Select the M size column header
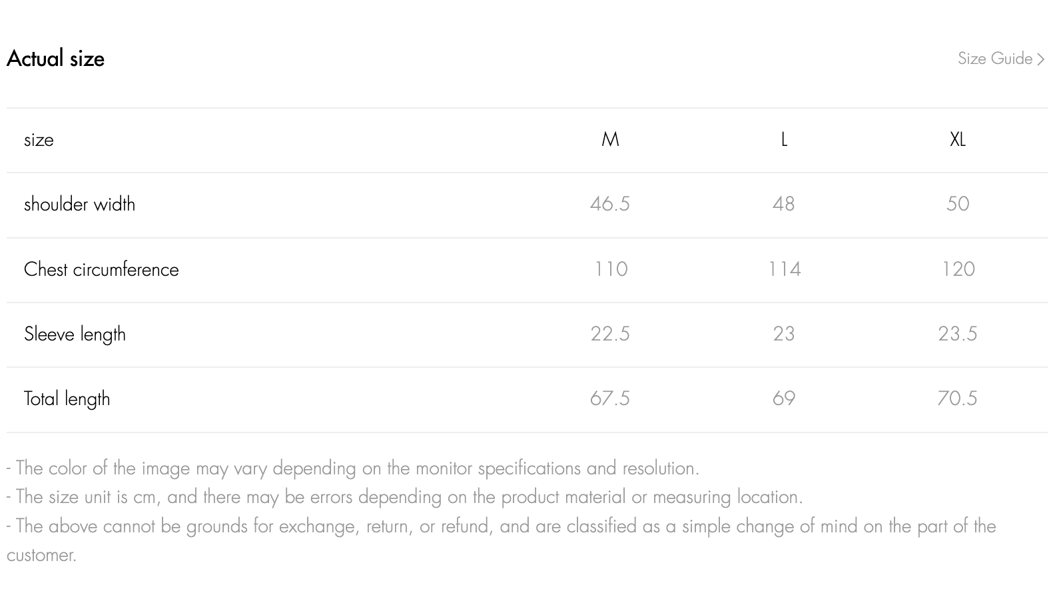Image resolution: width=1055 pixels, height=593 pixels. 610,139
